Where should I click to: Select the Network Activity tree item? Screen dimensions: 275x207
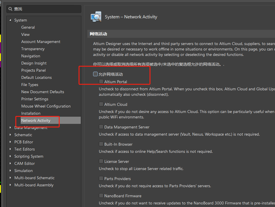(36, 120)
